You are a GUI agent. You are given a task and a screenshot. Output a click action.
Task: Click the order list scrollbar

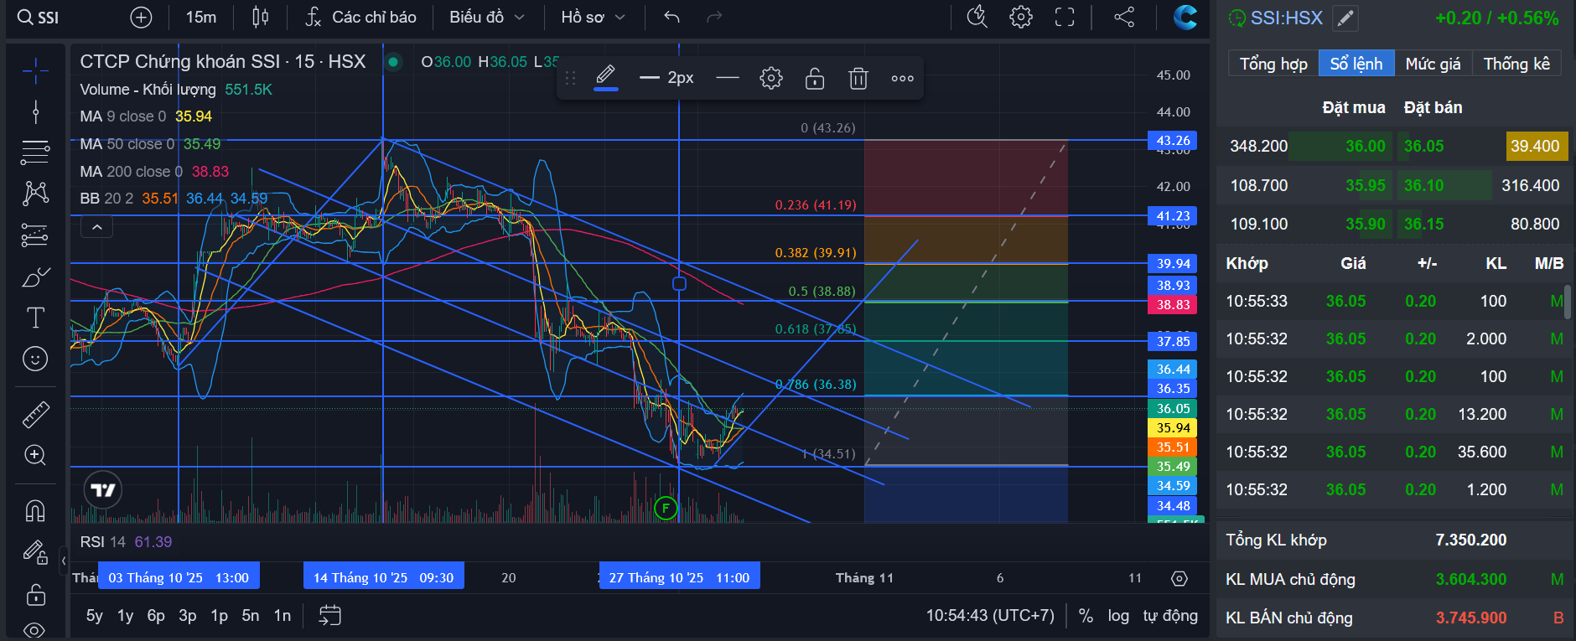(x=1568, y=302)
